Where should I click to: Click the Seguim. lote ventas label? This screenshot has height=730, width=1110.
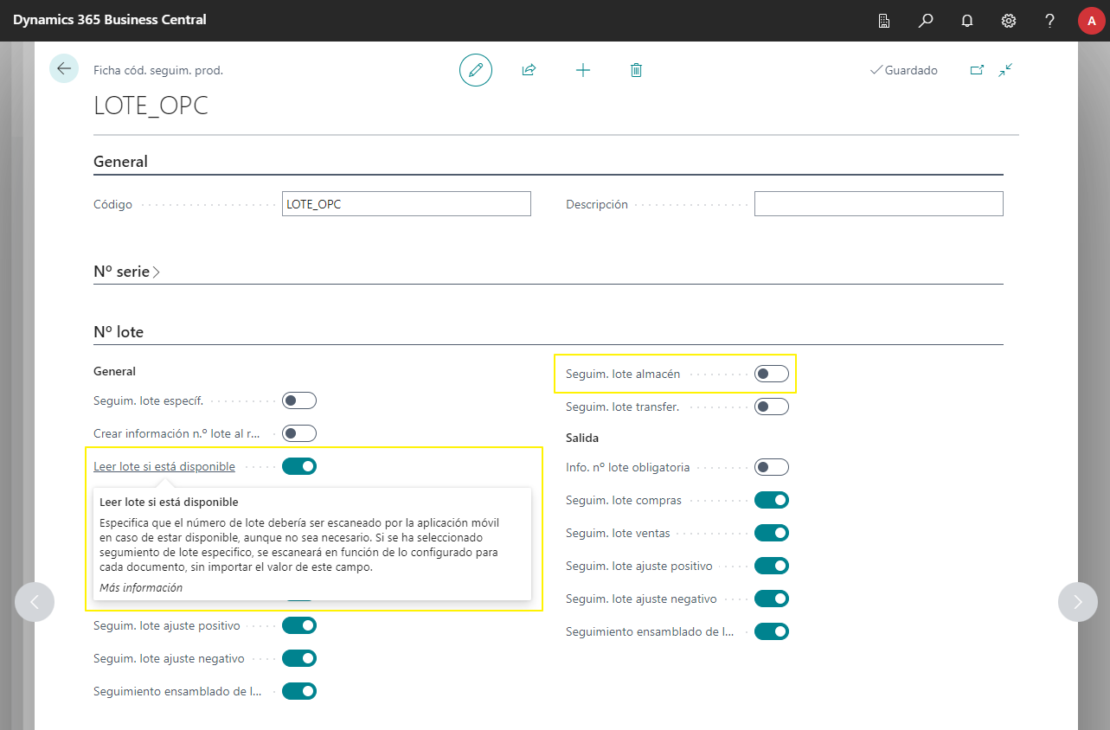[618, 533]
